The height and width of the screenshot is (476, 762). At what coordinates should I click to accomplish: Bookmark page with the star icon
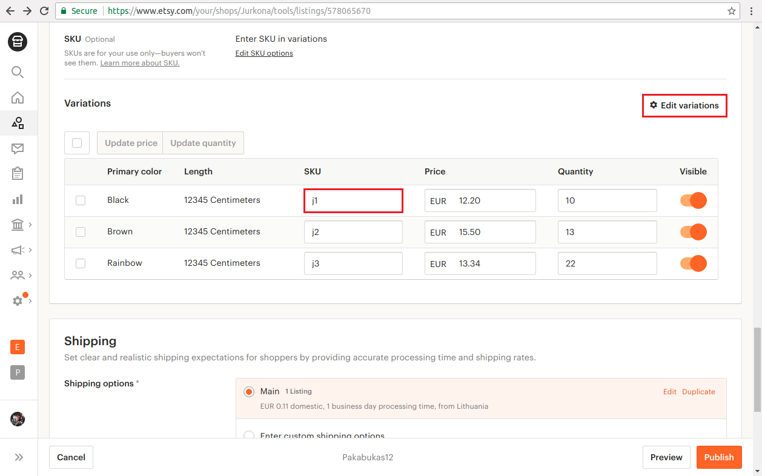[732, 11]
